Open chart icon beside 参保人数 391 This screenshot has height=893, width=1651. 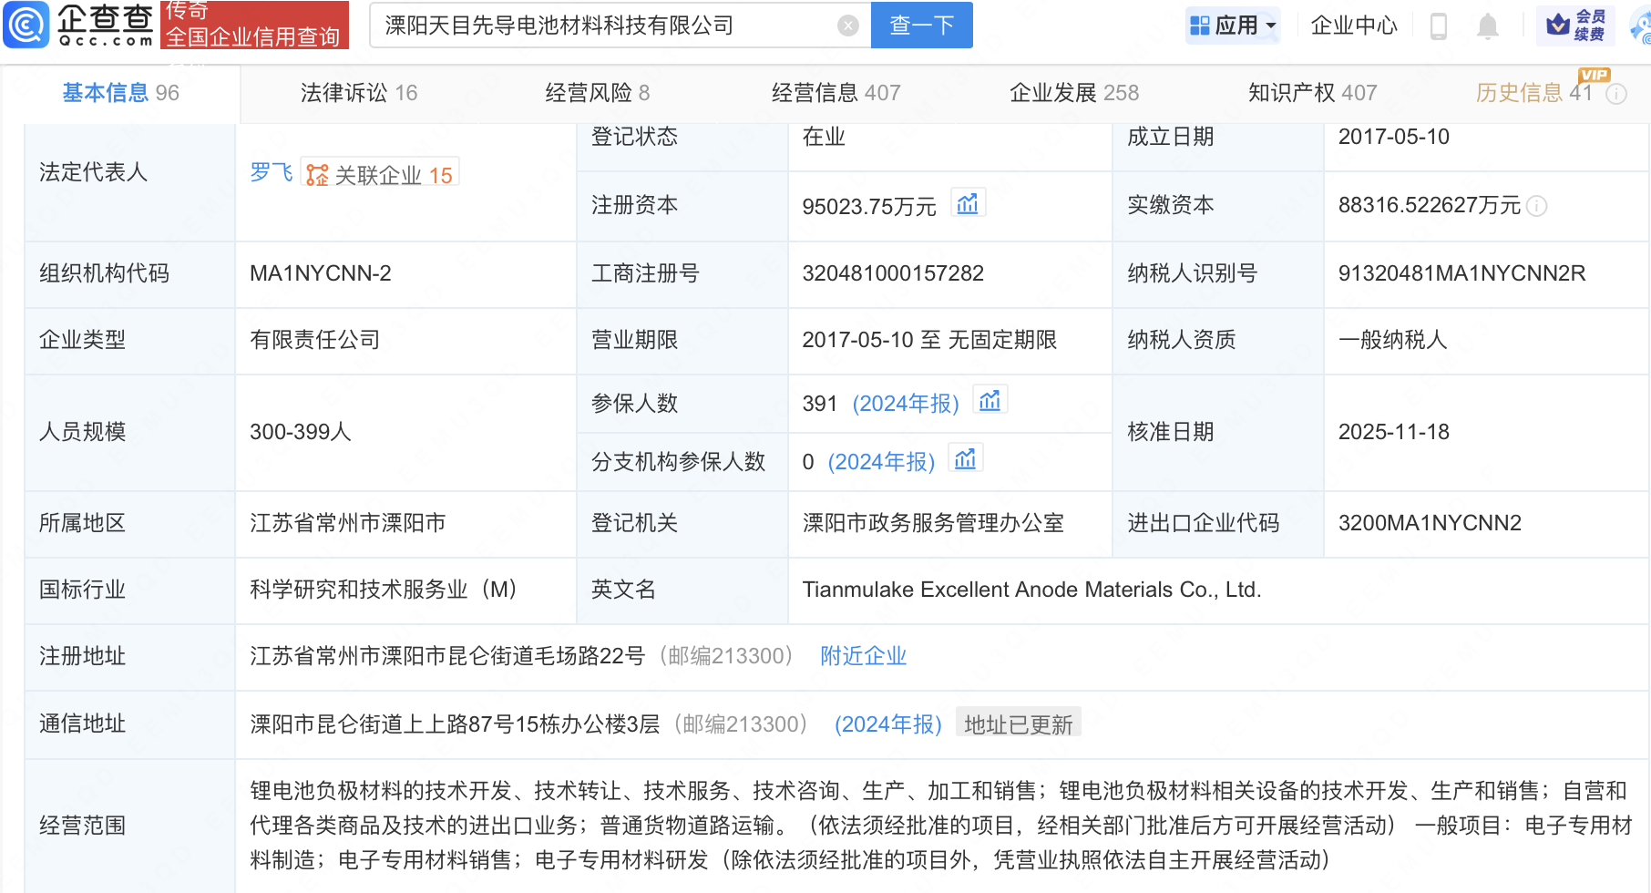click(990, 401)
